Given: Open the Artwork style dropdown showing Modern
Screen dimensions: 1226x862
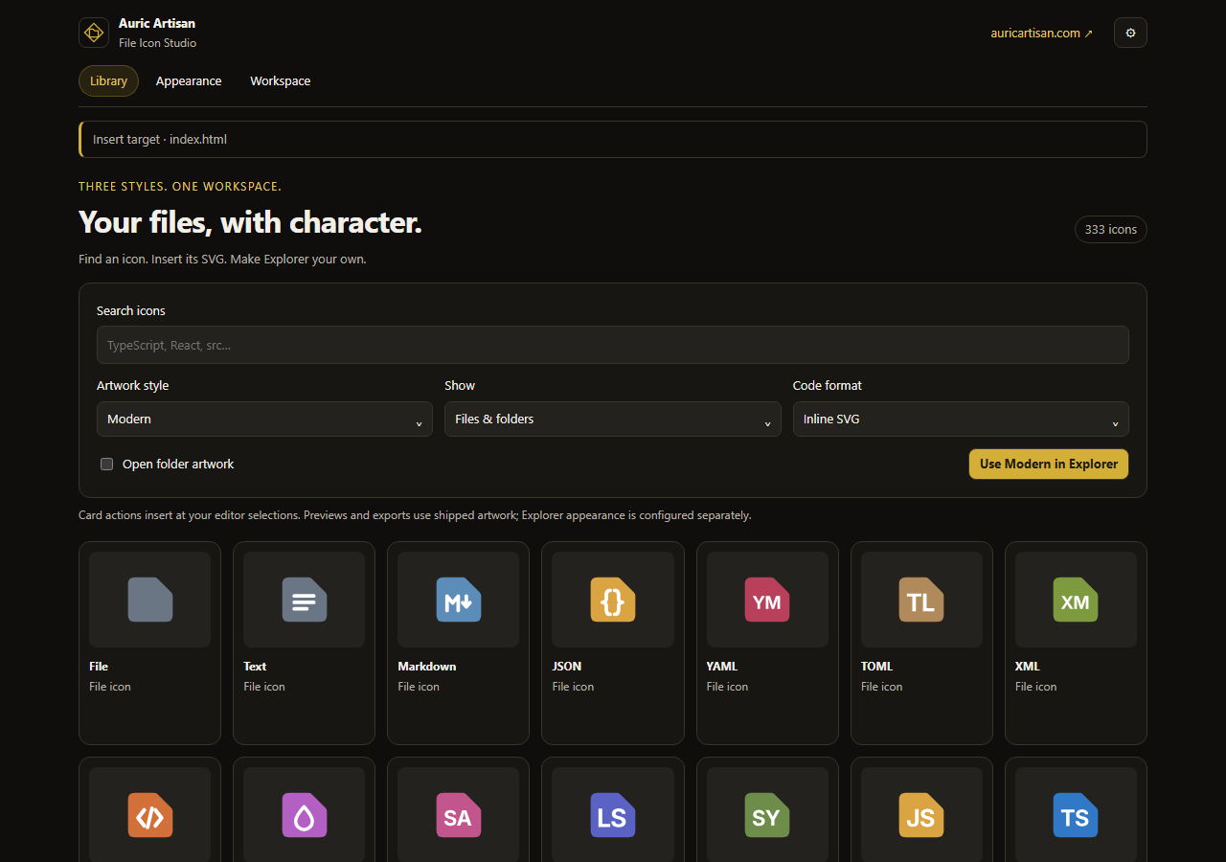Looking at the screenshot, I should tap(264, 420).
